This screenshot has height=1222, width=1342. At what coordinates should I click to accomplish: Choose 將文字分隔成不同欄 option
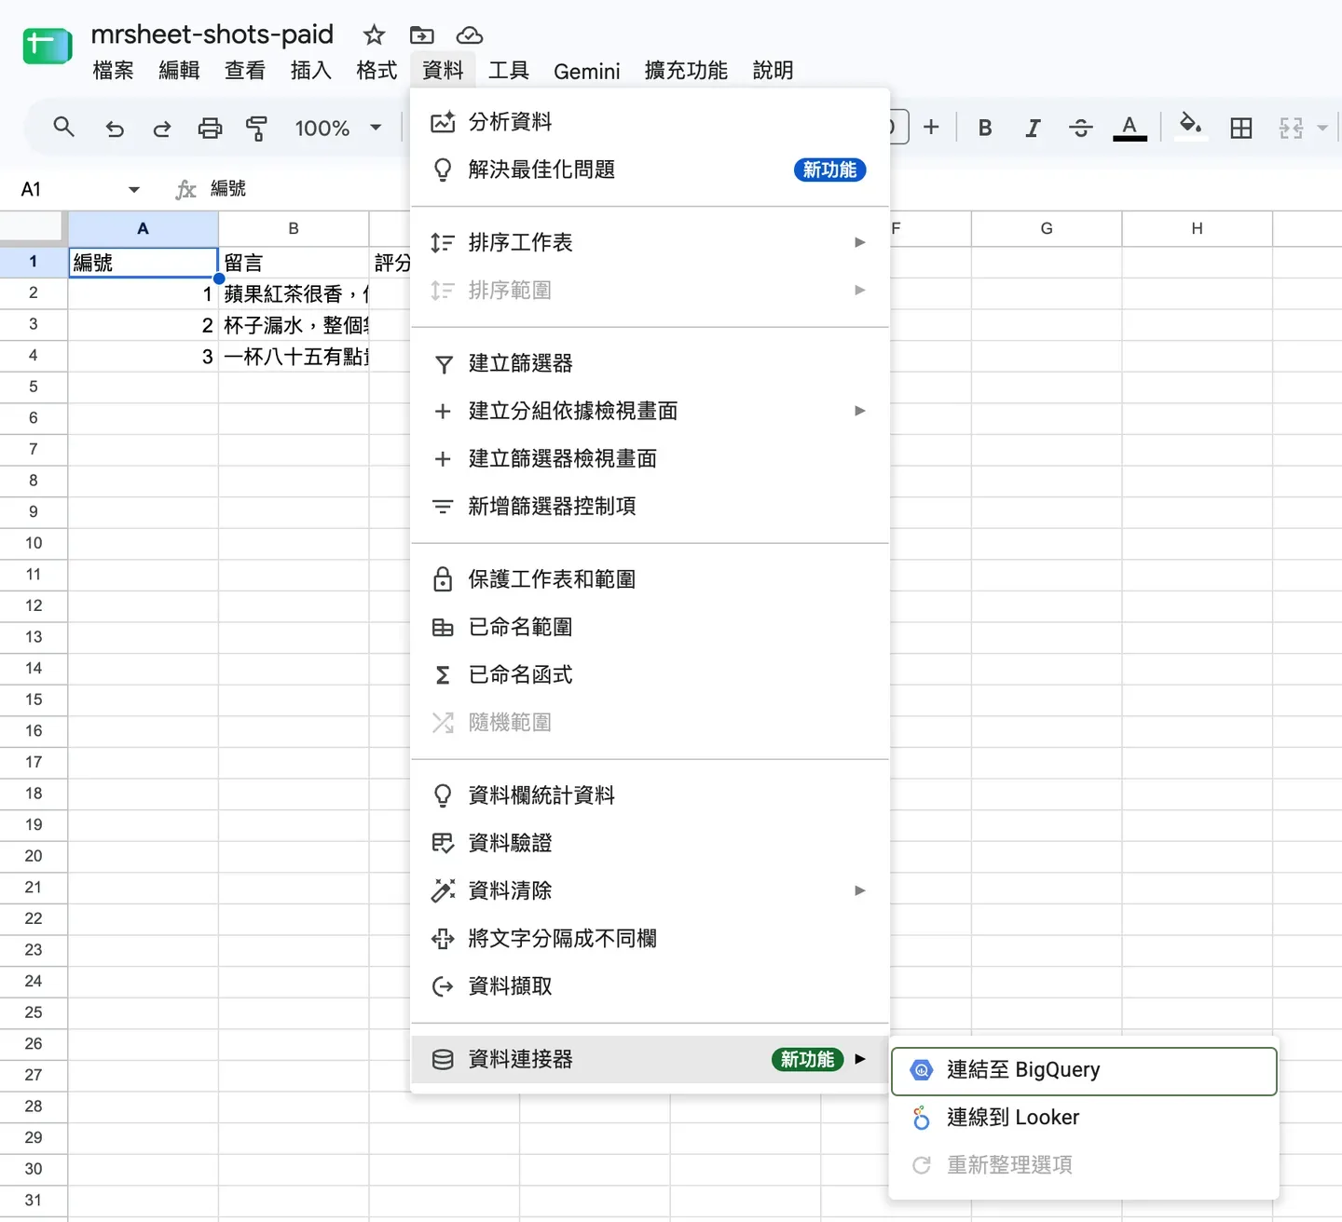650,938
